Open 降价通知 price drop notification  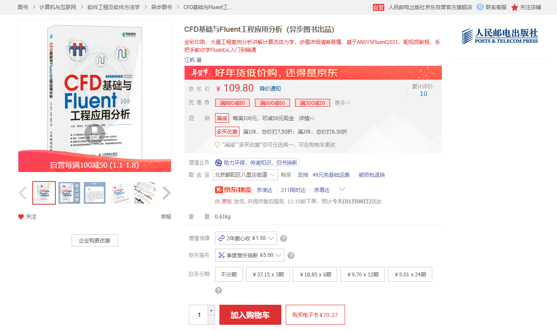point(270,88)
